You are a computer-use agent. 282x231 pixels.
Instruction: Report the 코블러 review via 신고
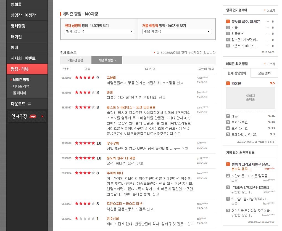180,83
